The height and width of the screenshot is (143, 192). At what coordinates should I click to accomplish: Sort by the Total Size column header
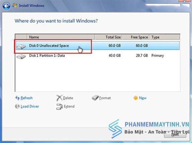[x=109, y=37]
